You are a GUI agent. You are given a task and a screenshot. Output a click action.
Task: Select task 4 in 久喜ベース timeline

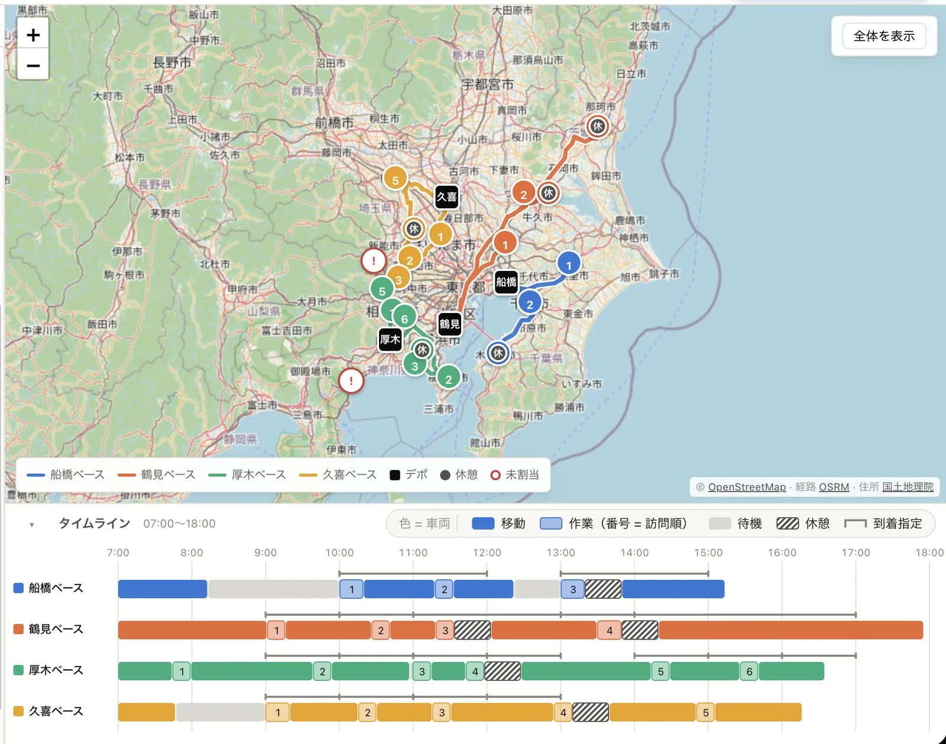tap(563, 713)
